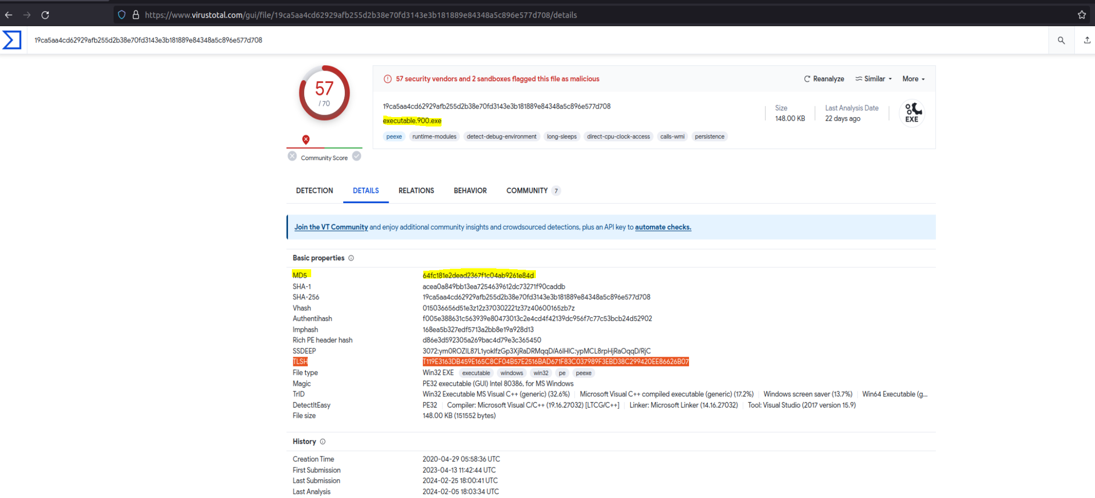The width and height of the screenshot is (1095, 498).
Task: Click the History info icon
Action: (323, 442)
